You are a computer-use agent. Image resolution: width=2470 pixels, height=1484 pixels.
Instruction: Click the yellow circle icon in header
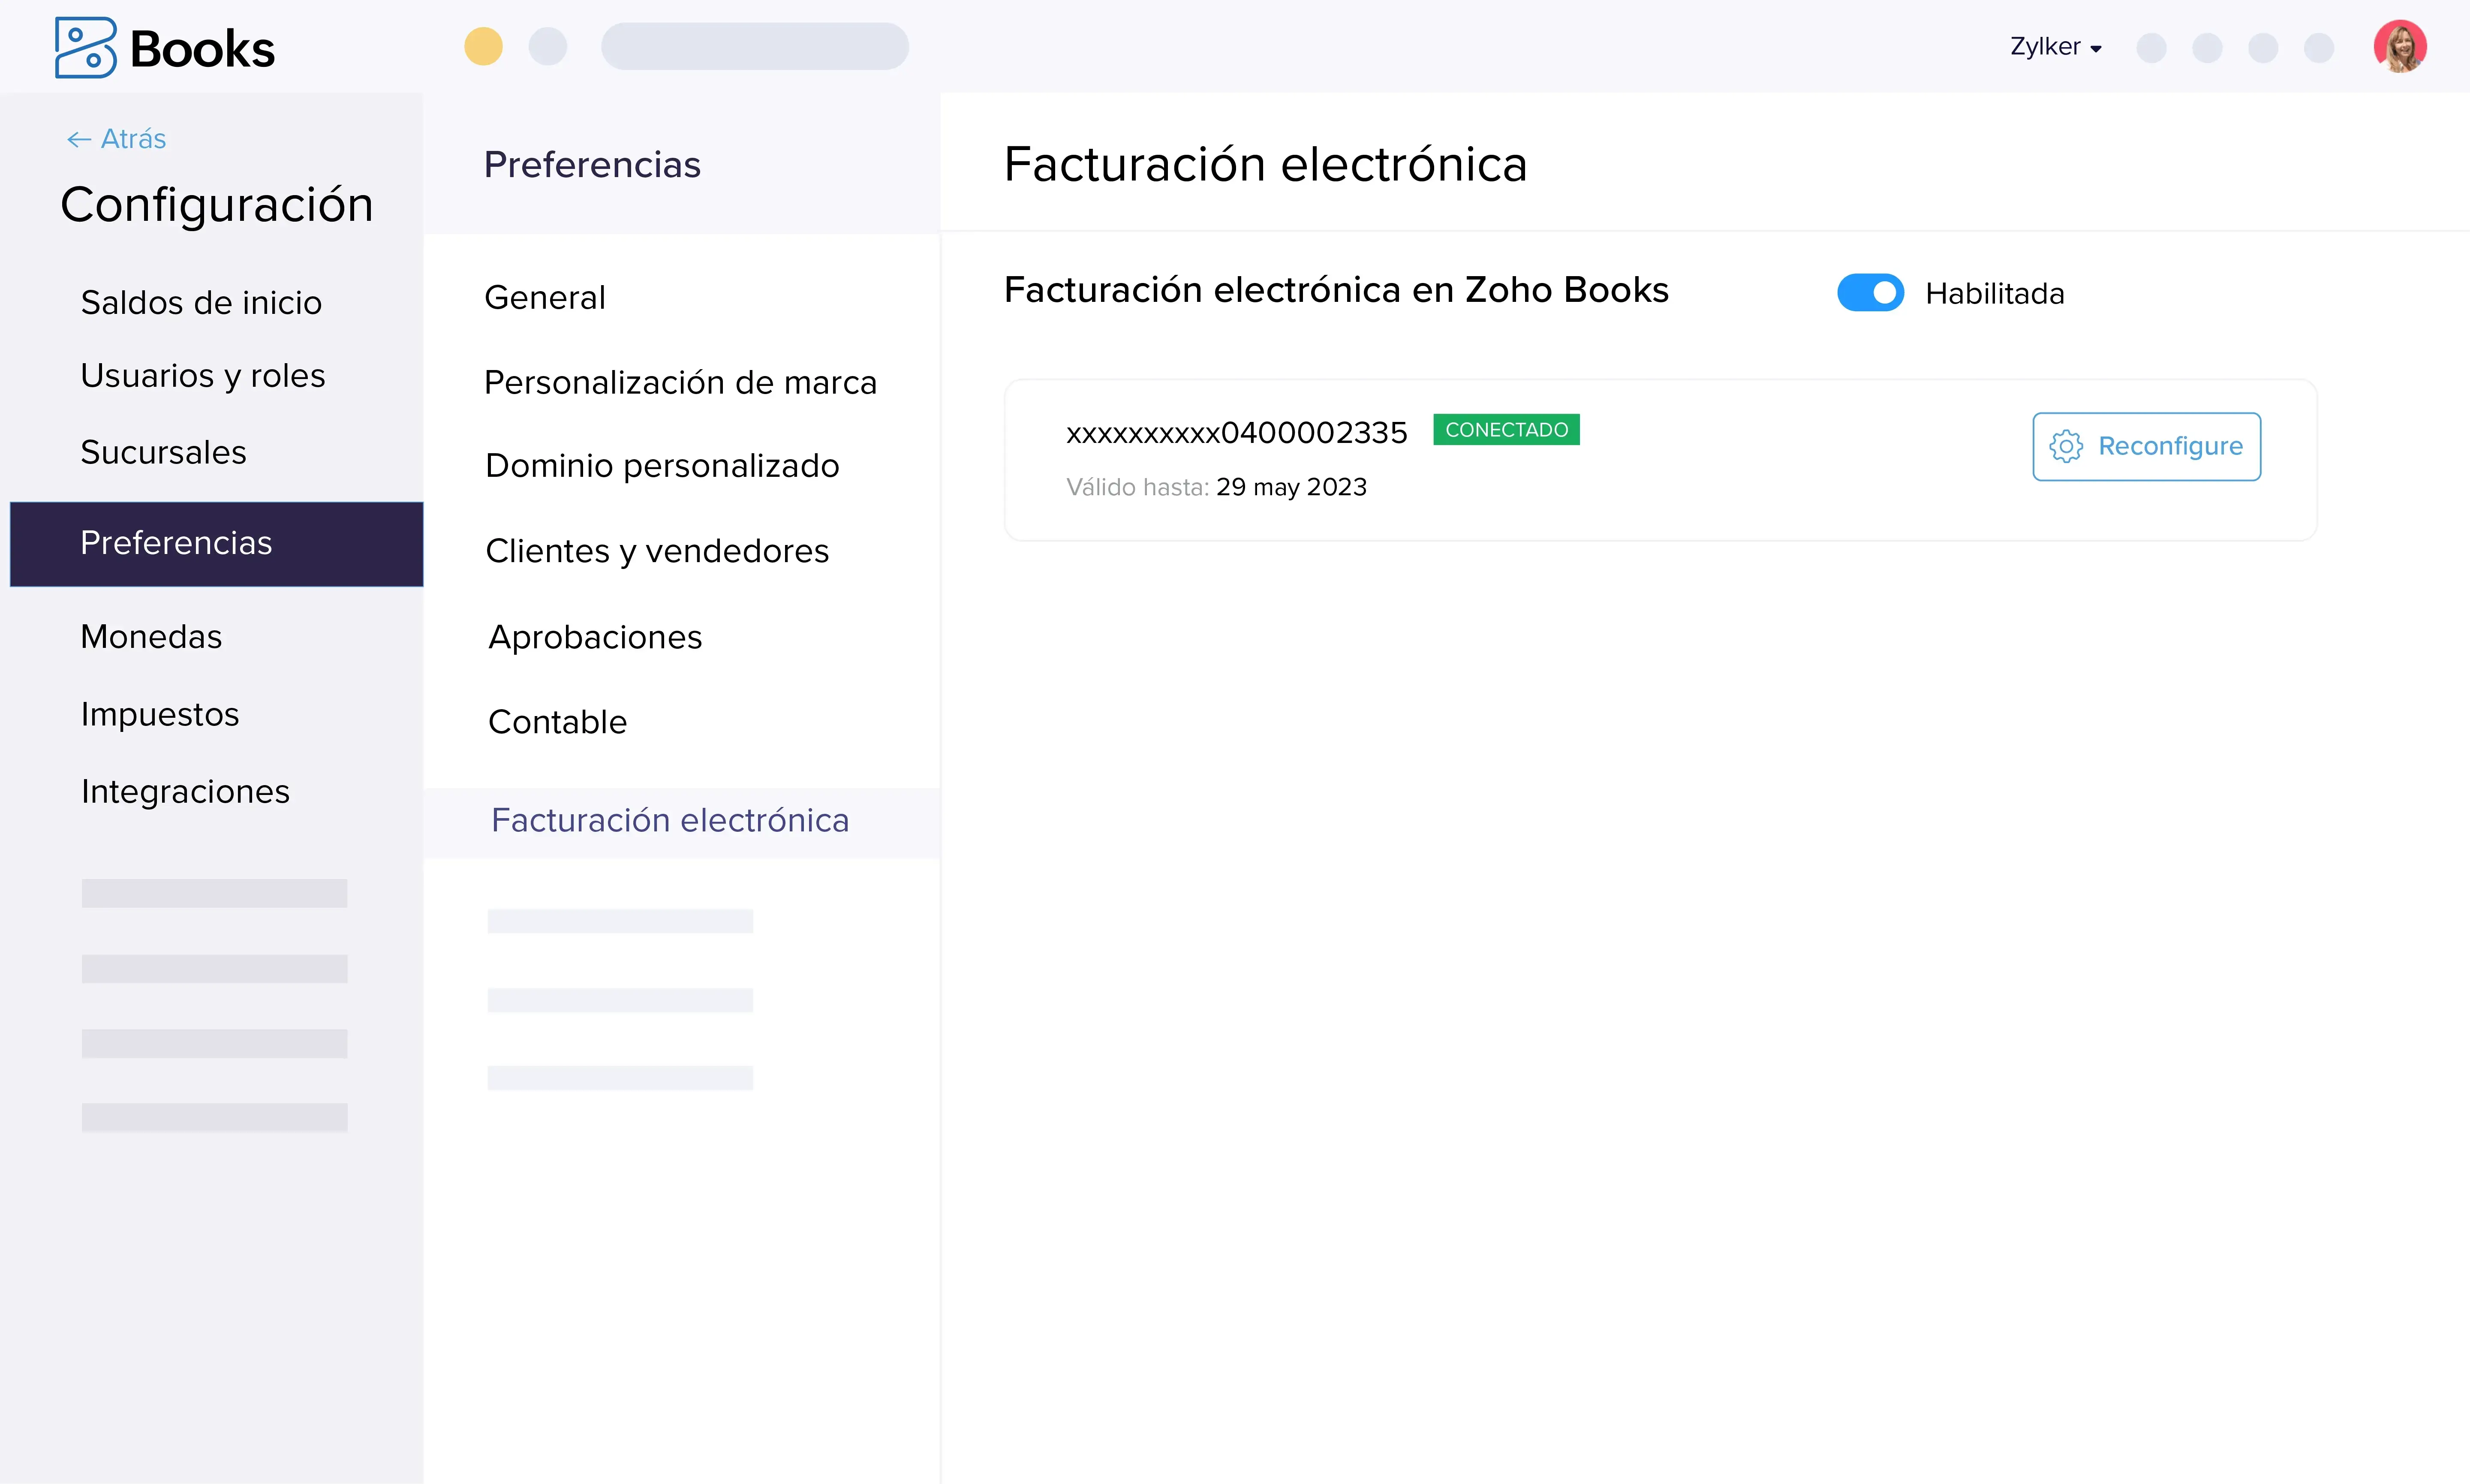click(483, 46)
